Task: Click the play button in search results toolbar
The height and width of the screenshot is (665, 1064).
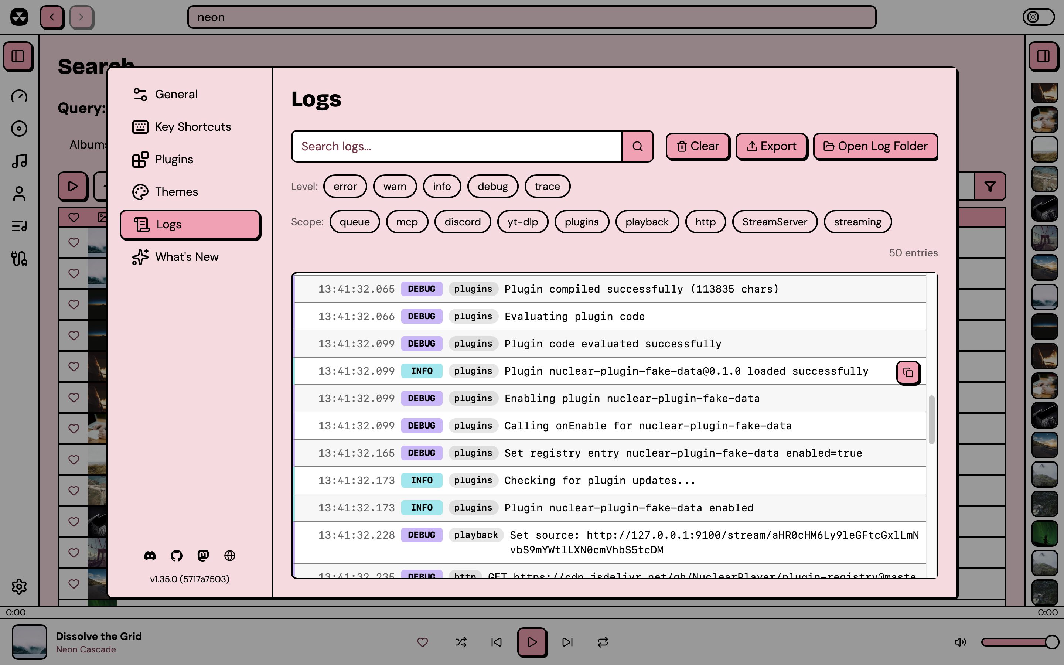Action: (72, 187)
